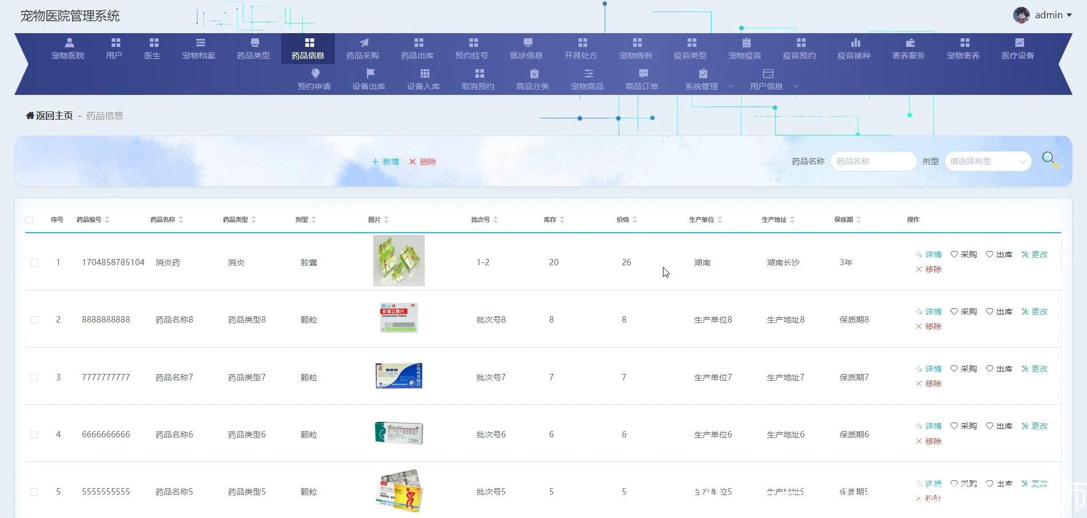Go to 宠物寄养 menu item
The width and height of the screenshot is (1087, 518).
(x=963, y=49)
